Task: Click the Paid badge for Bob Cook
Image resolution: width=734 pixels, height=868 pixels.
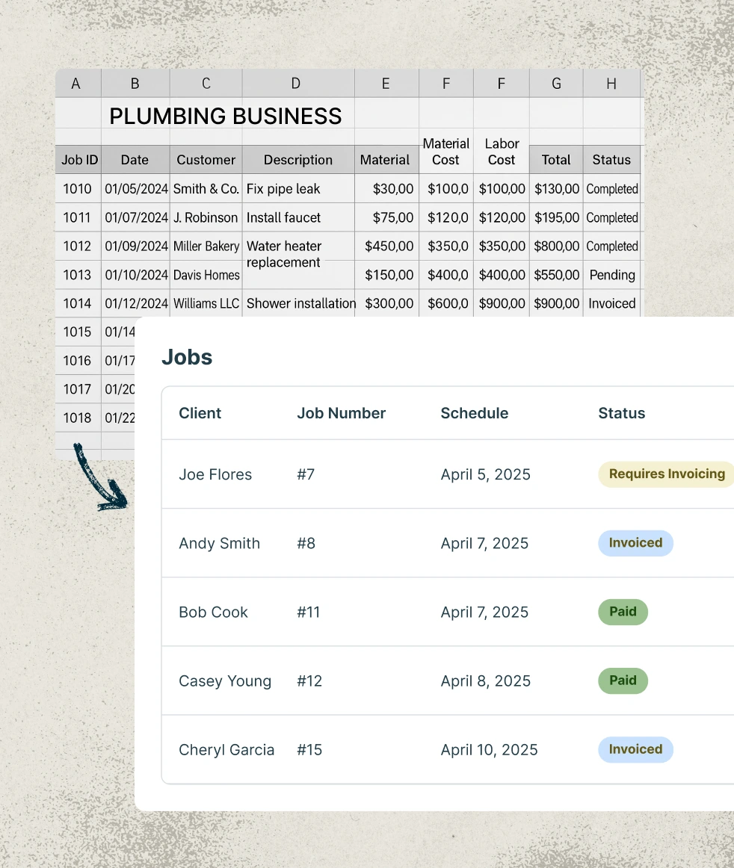Action: [x=623, y=612]
